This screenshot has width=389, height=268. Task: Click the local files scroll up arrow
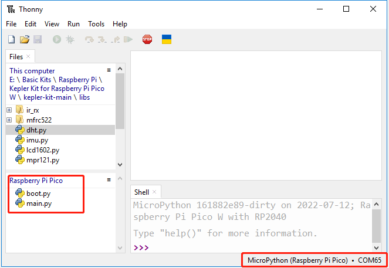(x=120, y=69)
